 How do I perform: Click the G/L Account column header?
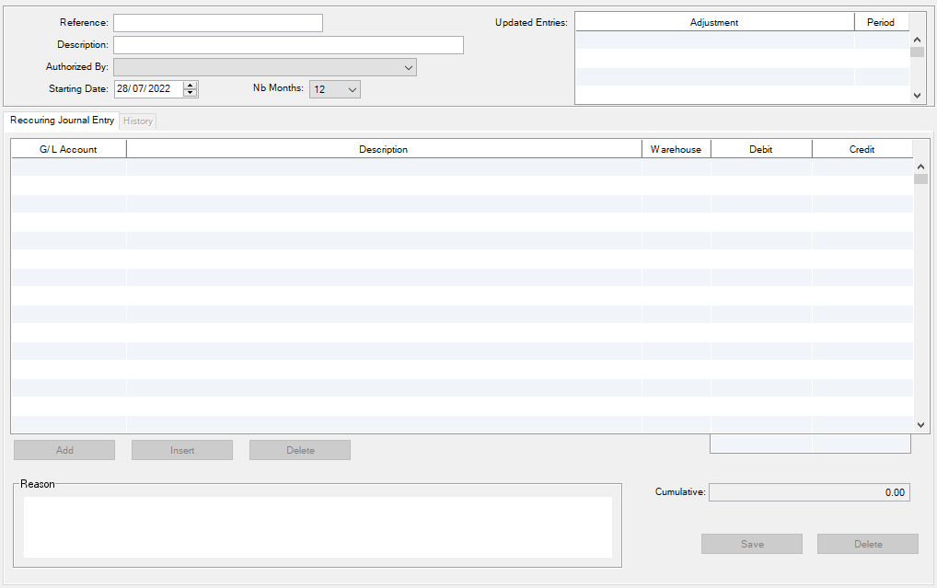point(68,149)
